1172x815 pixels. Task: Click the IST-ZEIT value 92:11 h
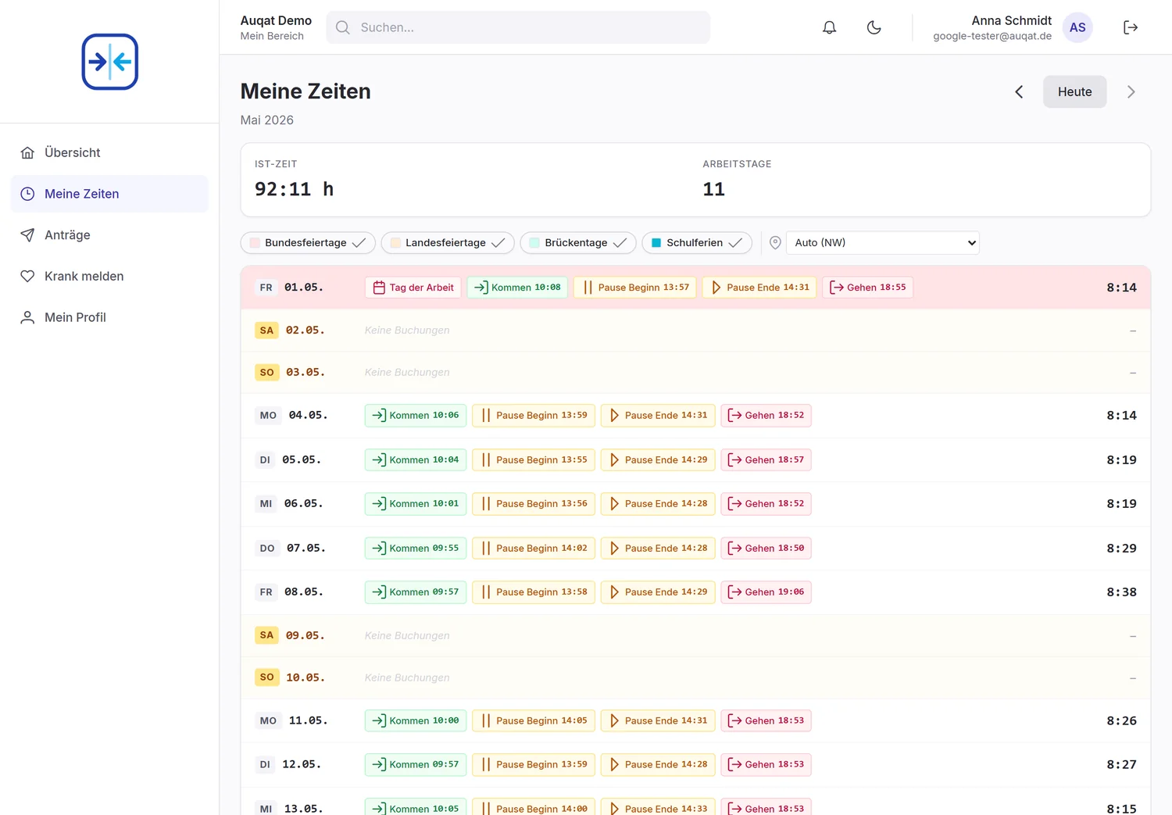pyautogui.click(x=294, y=189)
